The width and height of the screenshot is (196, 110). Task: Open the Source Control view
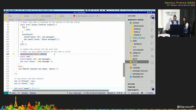[152, 30]
